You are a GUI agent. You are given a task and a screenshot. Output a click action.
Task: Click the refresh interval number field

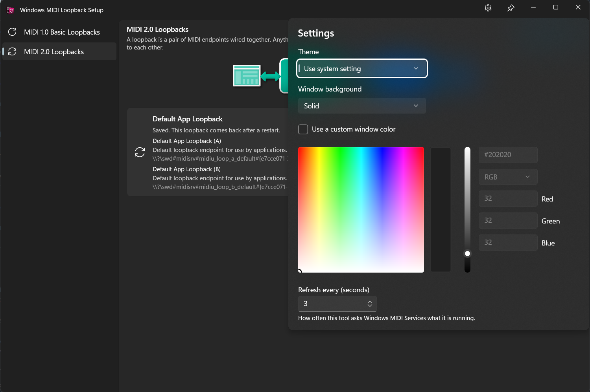coord(337,304)
